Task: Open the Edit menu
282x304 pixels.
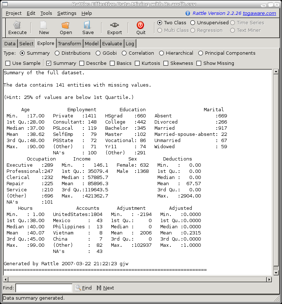Action: point(31,13)
